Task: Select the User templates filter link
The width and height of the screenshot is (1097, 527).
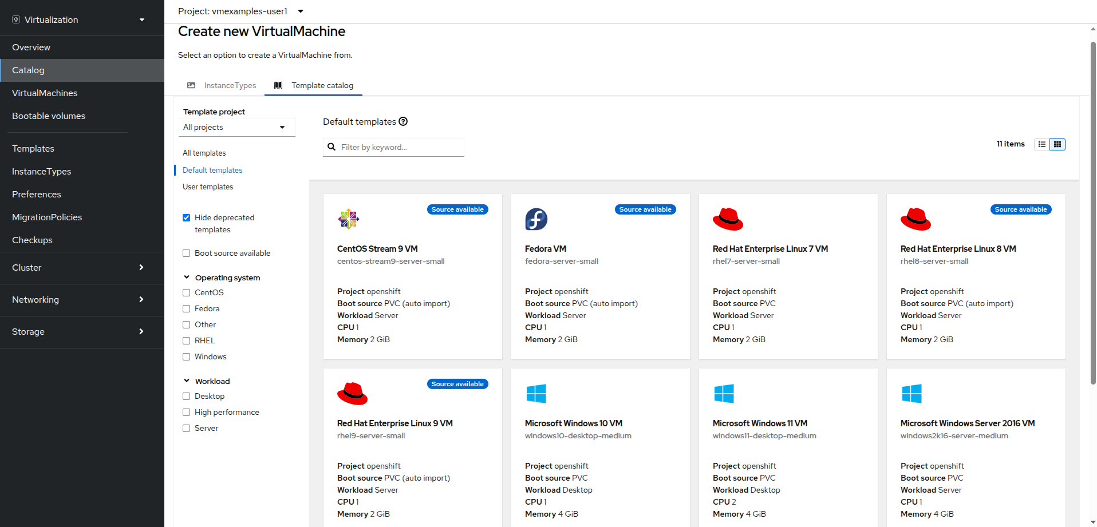Action: click(208, 187)
